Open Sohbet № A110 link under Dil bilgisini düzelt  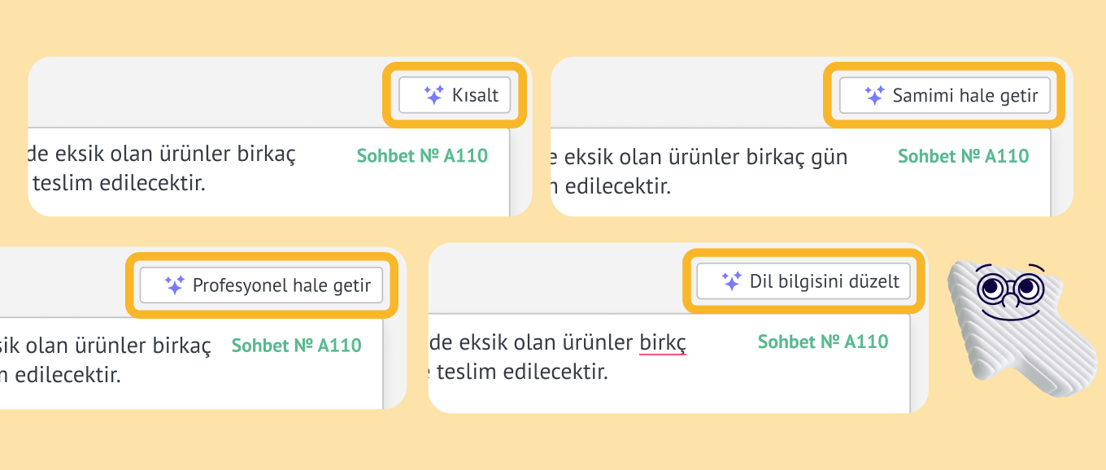click(x=823, y=342)
